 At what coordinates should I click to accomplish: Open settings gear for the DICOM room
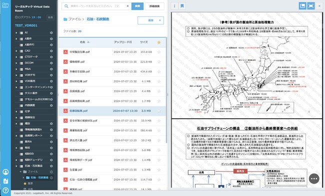pos(51,63)
